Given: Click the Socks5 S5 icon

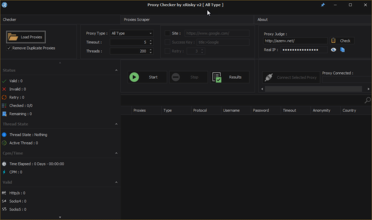Looking at the screenshot, I should (4, 209).
